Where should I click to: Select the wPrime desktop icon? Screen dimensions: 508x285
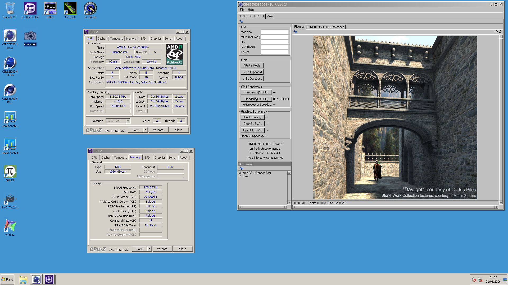tap(10, 228)
